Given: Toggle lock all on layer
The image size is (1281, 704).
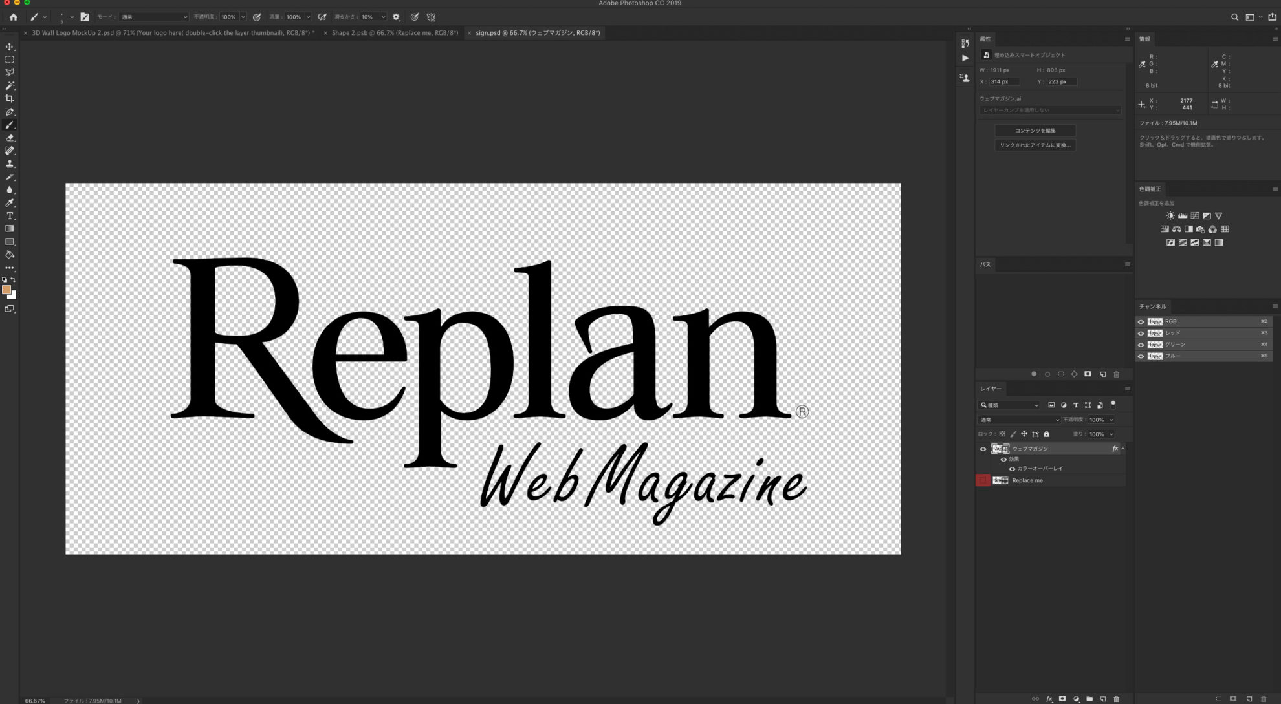Looking at the screenshot, I should pos(1046,434).
